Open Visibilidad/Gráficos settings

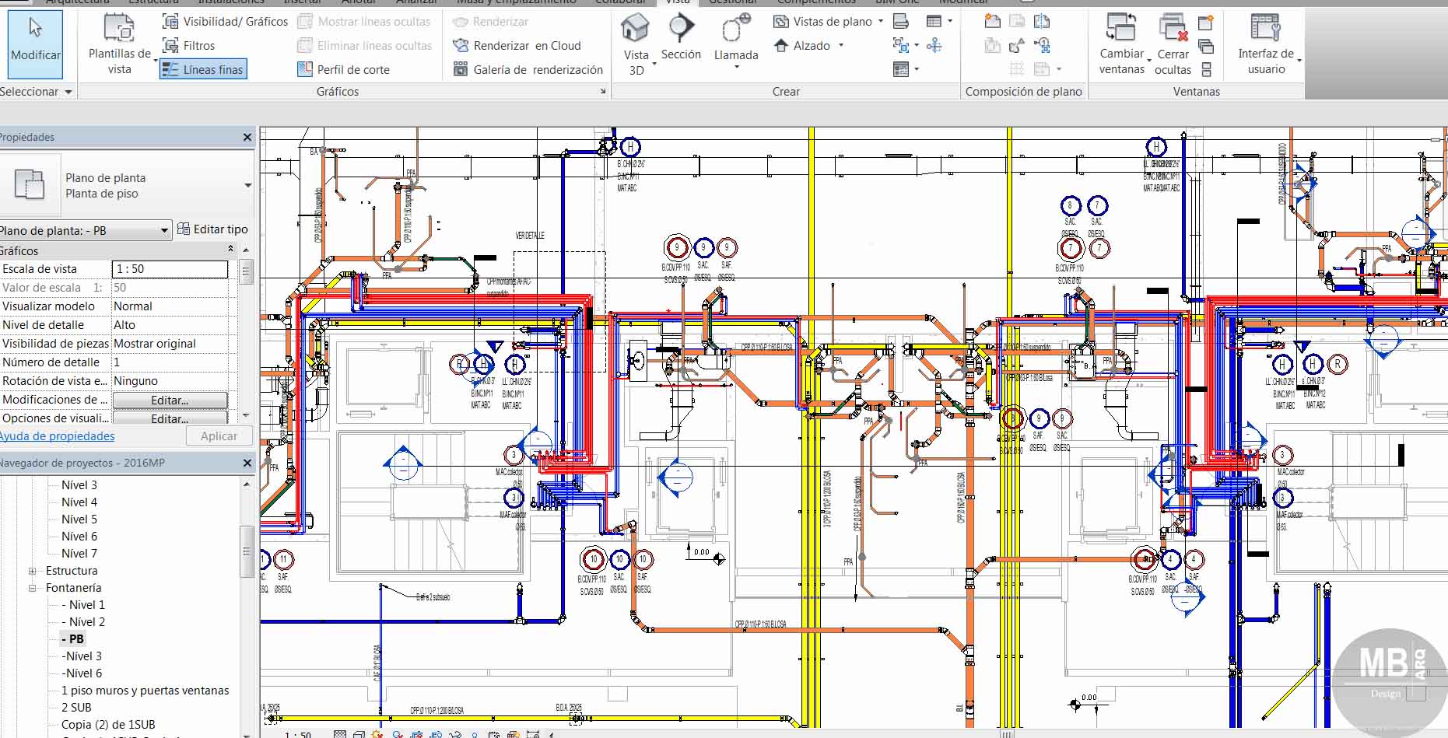(x=226, y=22)
